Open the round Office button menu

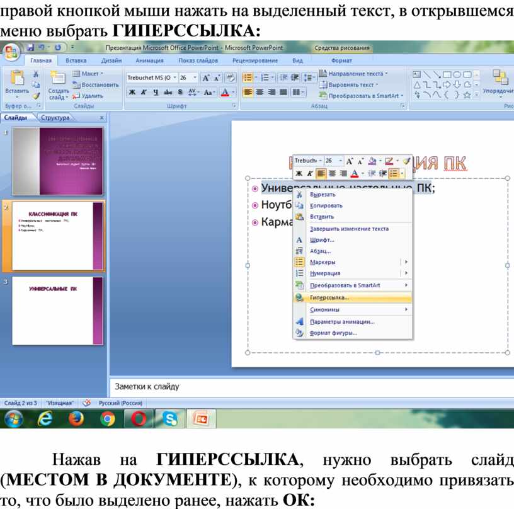coord(11,52)
